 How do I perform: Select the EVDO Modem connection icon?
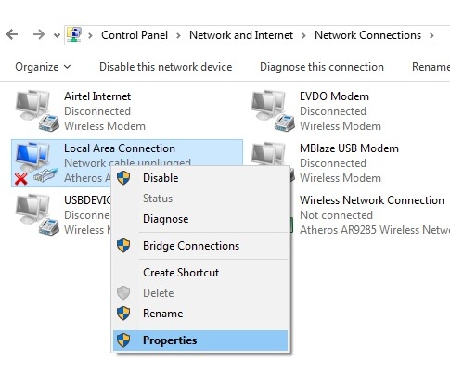click(273, 110)
